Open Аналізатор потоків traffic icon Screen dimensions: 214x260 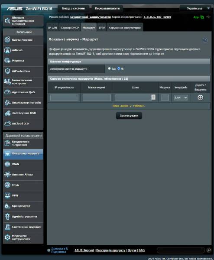point(7,102)
